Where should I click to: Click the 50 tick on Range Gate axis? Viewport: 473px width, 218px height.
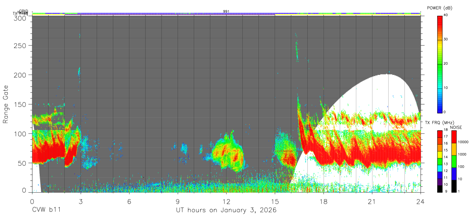pos(22,163)
